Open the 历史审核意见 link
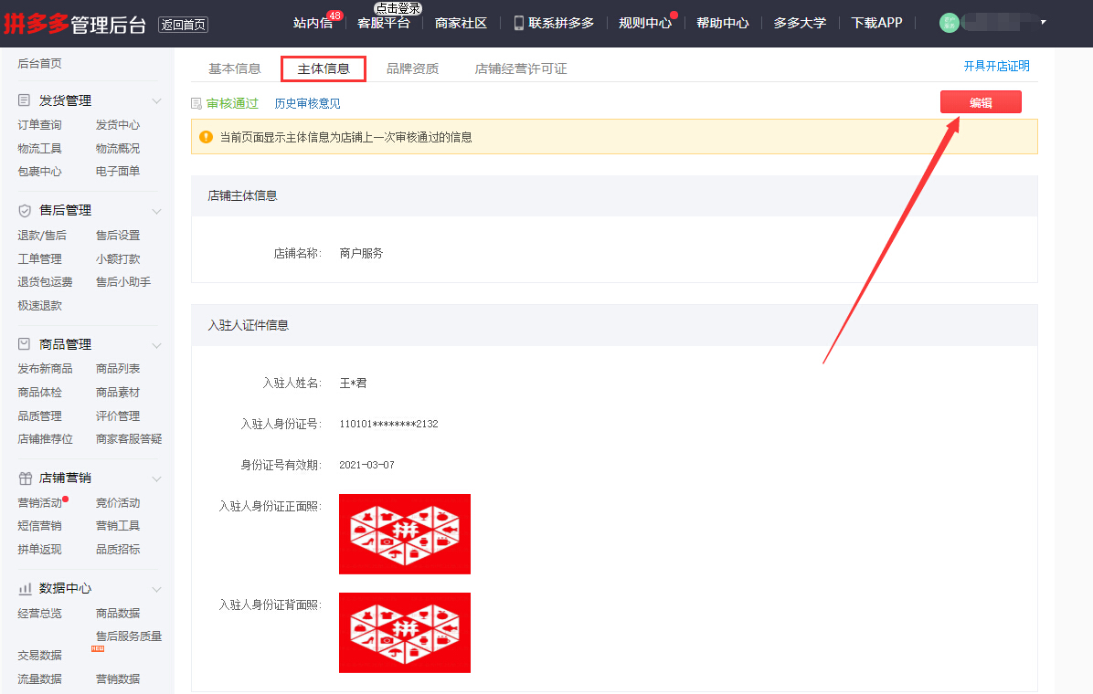This screenshot has width=1093, height=694. click(307, 104)
